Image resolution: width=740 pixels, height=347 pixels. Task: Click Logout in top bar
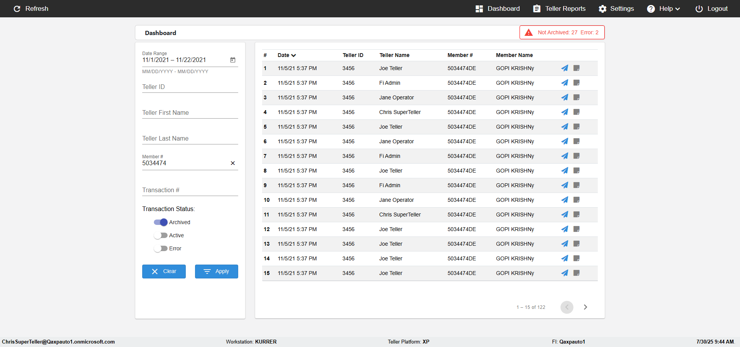[711, 8]
